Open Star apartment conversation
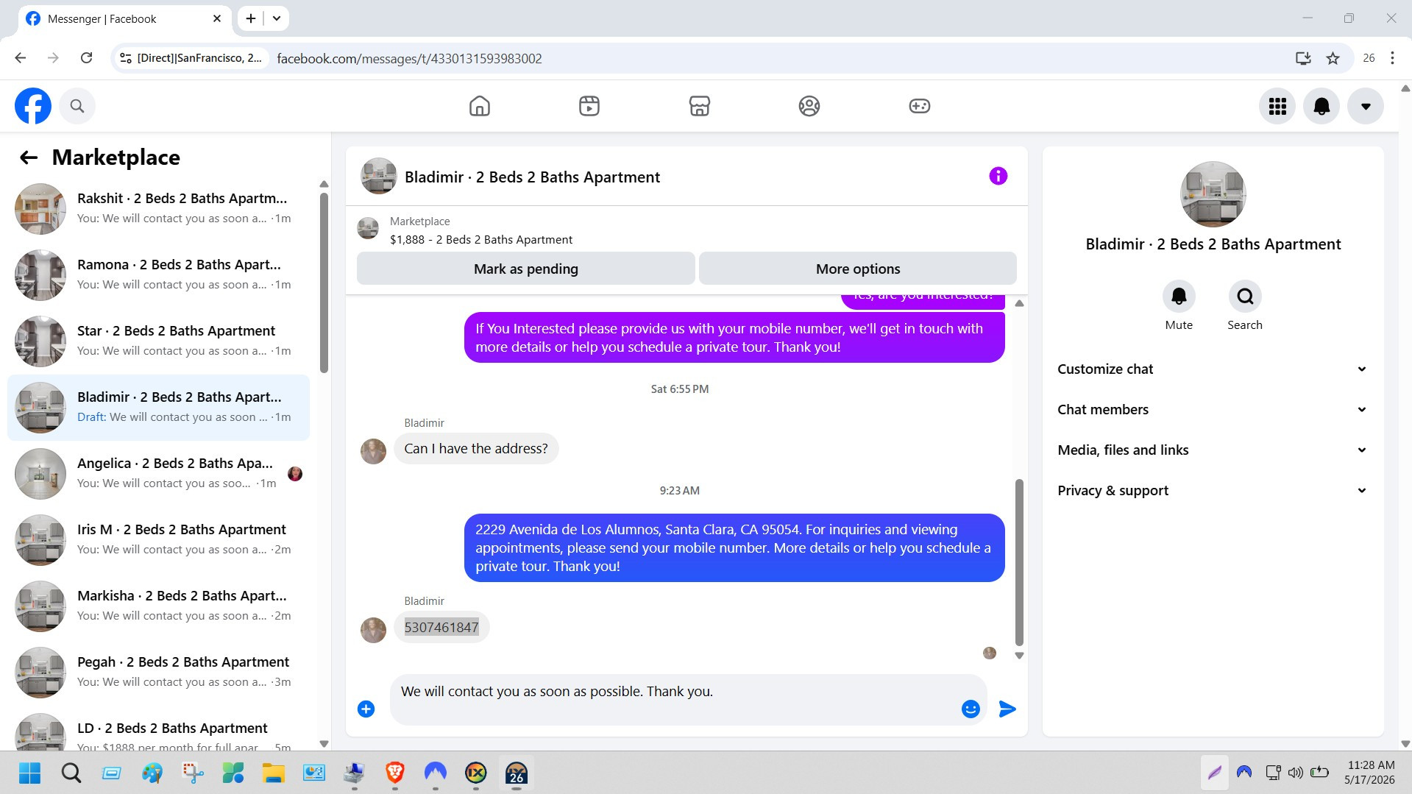 tap(158, 341)
